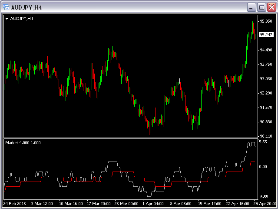Click the current price tag 95.247
This screenshot has width=278, height=209.
[265, 35]
